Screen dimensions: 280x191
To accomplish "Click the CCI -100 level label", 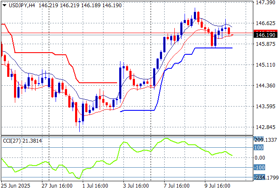I will click(x=259, y=167).
